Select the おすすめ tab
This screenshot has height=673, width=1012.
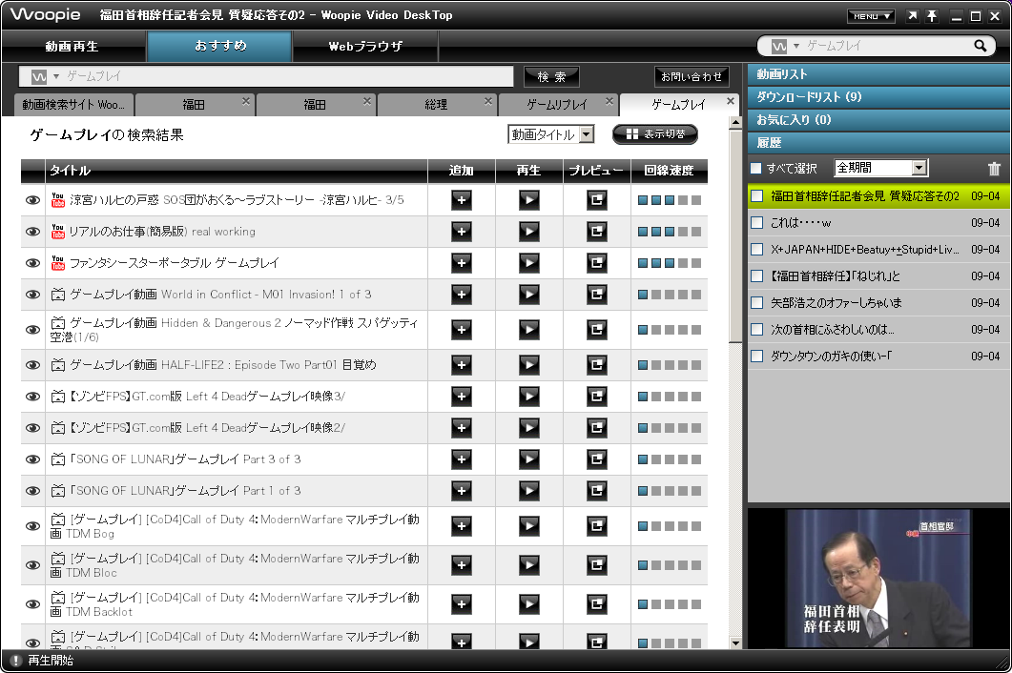click(x=219, y=47)
